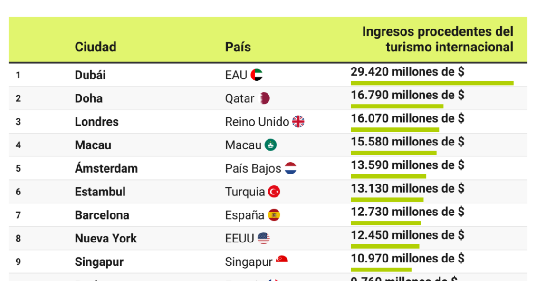Click the Singapore flag icon
536x281 pixels.
(x=282, y=260)
